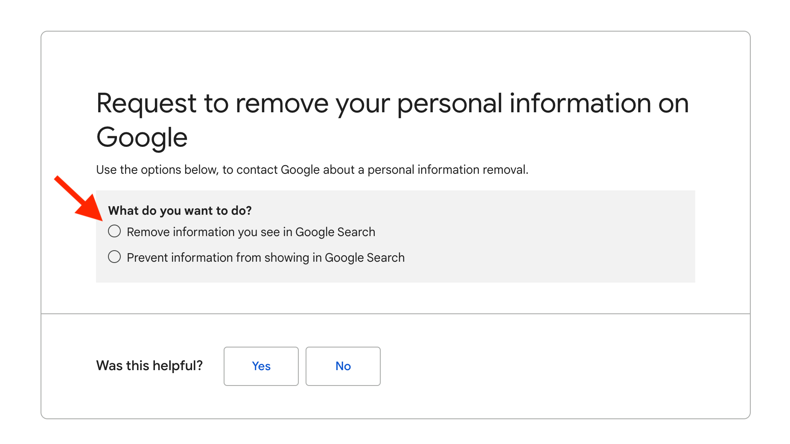Click the blue 'No' text to give feedback
790x444 pixels.
343,366
